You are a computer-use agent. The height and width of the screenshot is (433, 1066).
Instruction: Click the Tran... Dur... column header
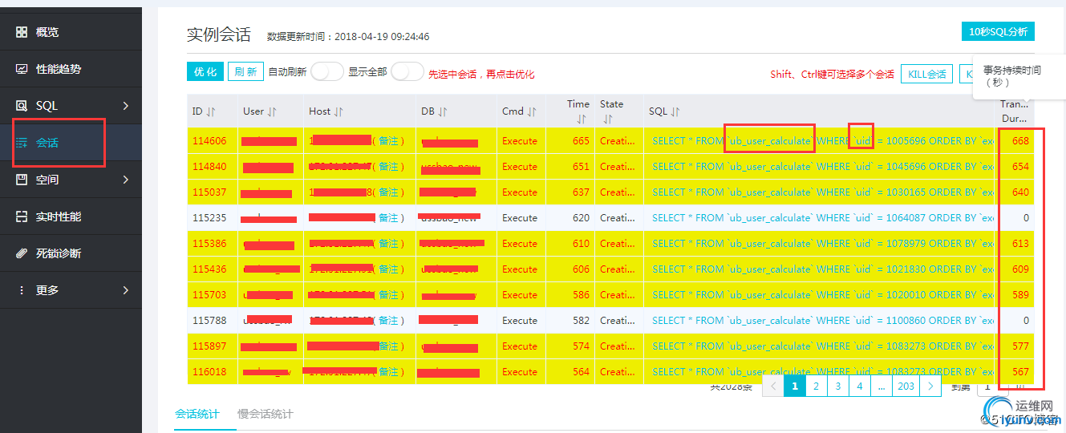1014,111
